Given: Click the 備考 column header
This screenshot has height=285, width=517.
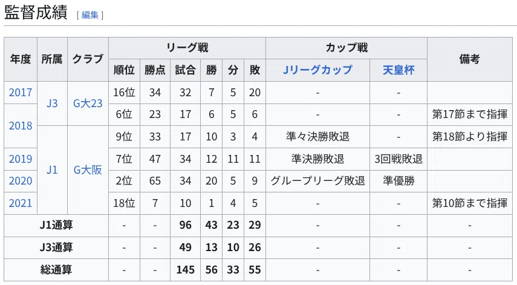Looking at the screenshot, I should pyautogui.click(x=469, y=59).
